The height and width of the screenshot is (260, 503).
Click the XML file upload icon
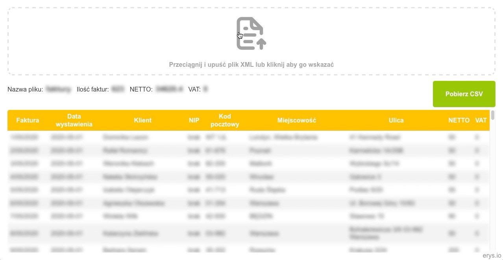[251, 33]
